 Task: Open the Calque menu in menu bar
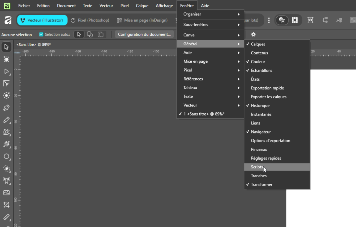coord(142,6)
